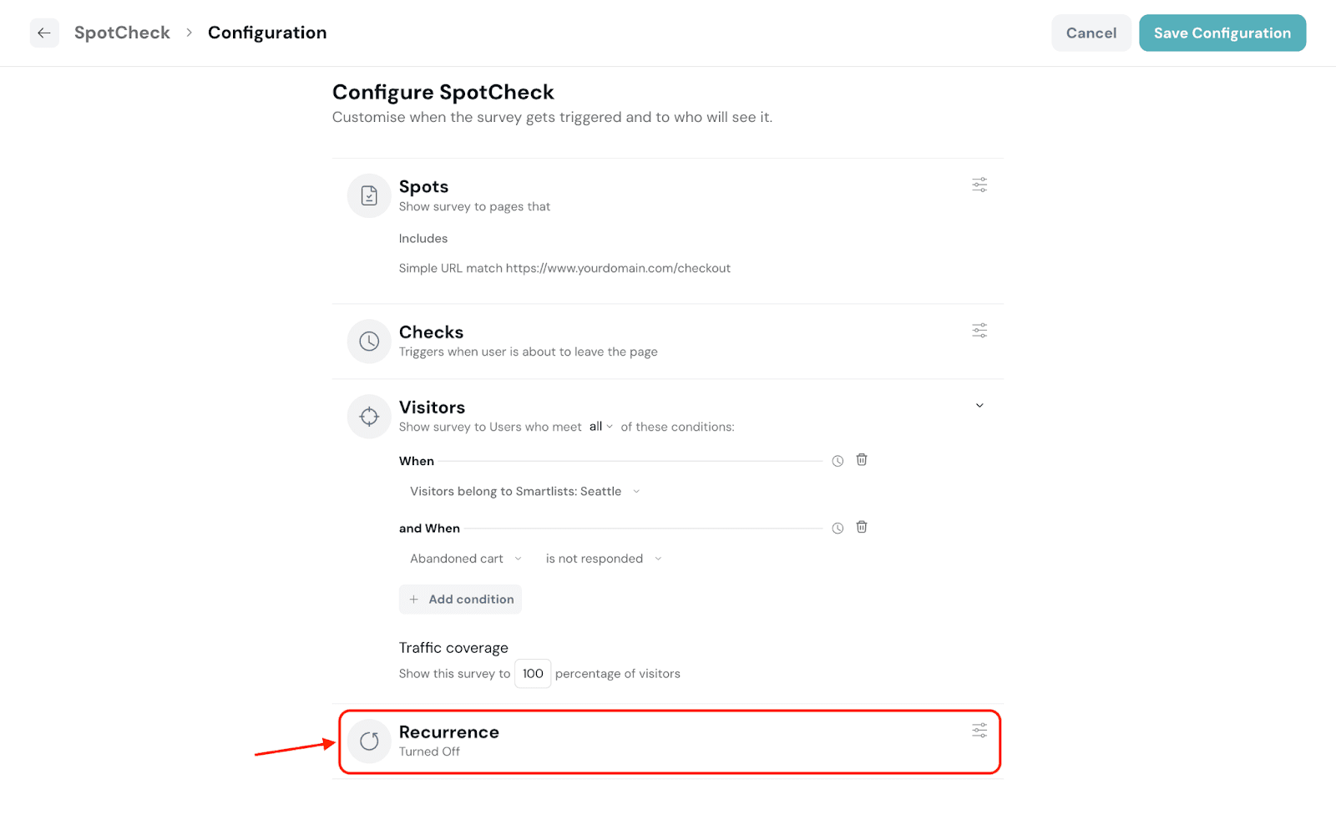Click Add condition button
1336x835 pixels.
tap(460, 600)
